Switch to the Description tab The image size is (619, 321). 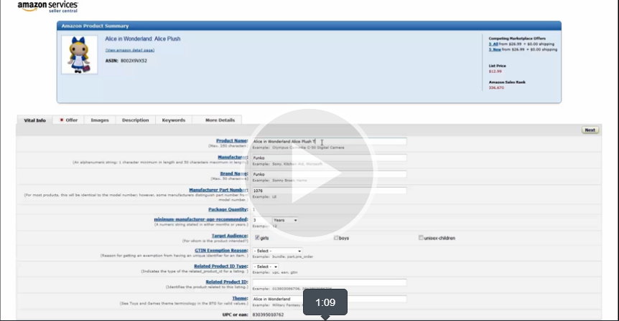pyautogui.click(x=136, y=120)
